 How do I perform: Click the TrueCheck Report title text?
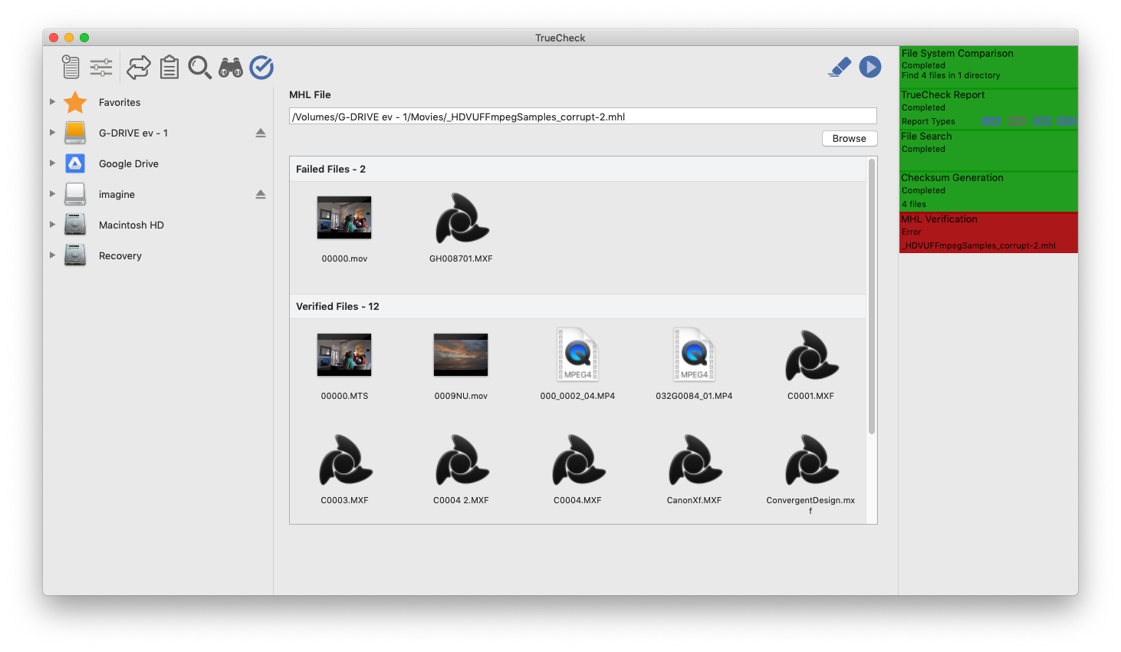(x=943, y=95)
